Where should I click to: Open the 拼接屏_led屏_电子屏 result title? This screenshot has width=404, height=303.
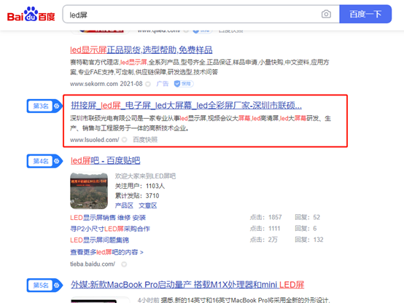click(186, 106)
